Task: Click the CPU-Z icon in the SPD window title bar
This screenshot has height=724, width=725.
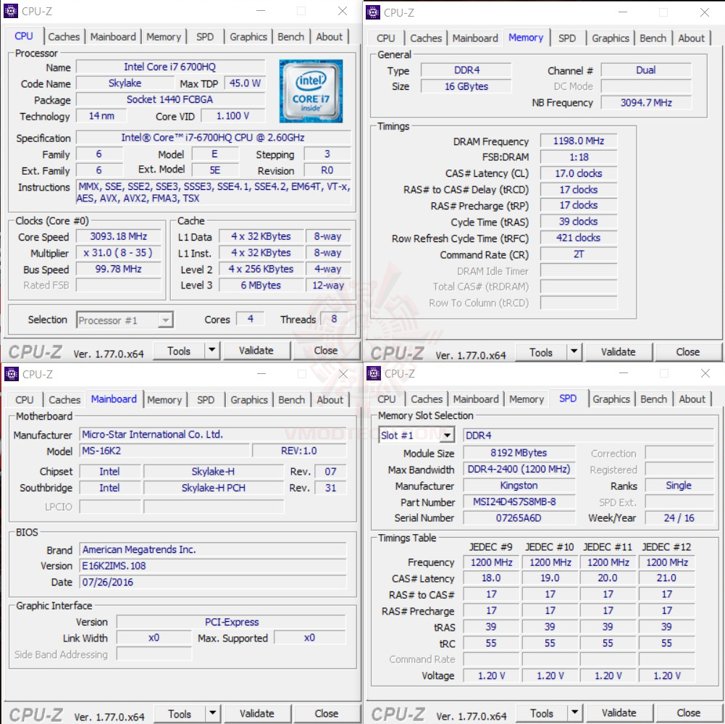Action: pos(372,373)
